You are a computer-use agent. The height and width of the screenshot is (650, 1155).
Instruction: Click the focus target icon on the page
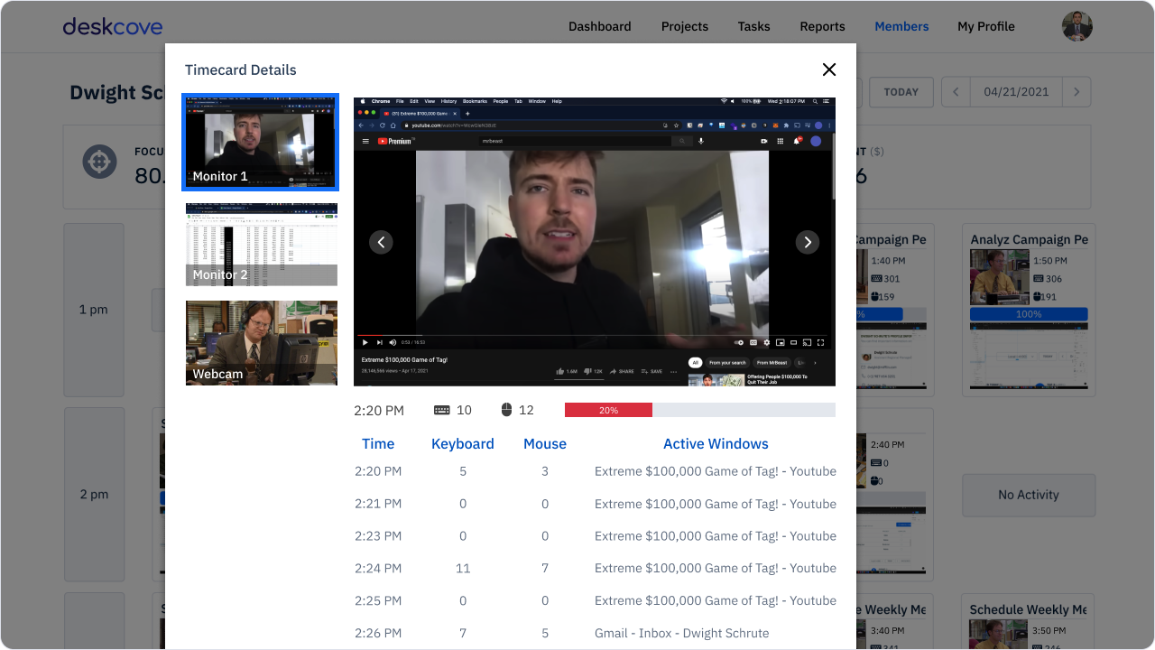click(100, 162)
